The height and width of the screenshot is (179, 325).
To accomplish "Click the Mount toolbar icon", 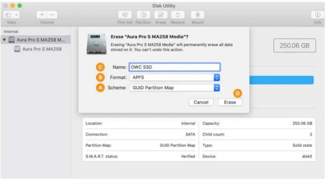I will pyautogui.click(x=197, y=15).
